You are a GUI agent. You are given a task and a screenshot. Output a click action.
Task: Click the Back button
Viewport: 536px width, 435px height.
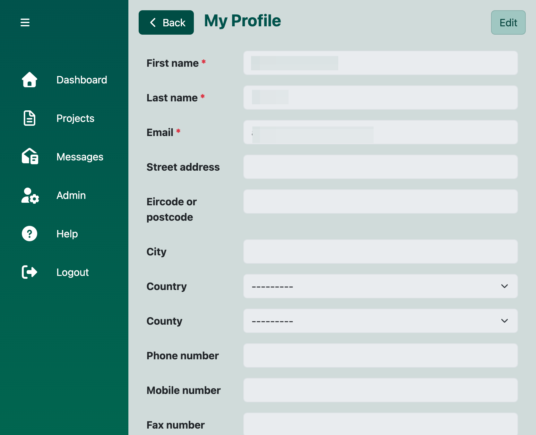tap(166, 22)
